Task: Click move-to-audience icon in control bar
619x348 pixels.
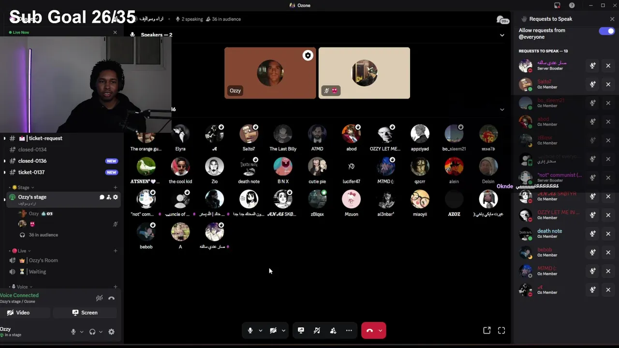Action: click(333, 331)
